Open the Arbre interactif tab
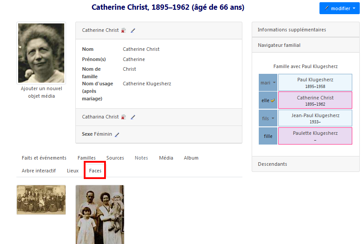Viewport: 362px width, 244px height. pyautogui.click(x=39, y=171)
